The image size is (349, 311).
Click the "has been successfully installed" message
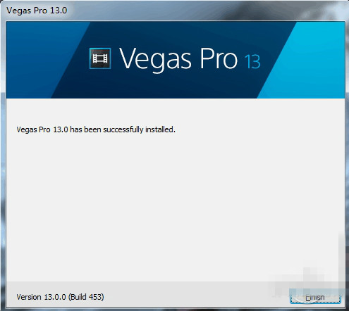123,129
